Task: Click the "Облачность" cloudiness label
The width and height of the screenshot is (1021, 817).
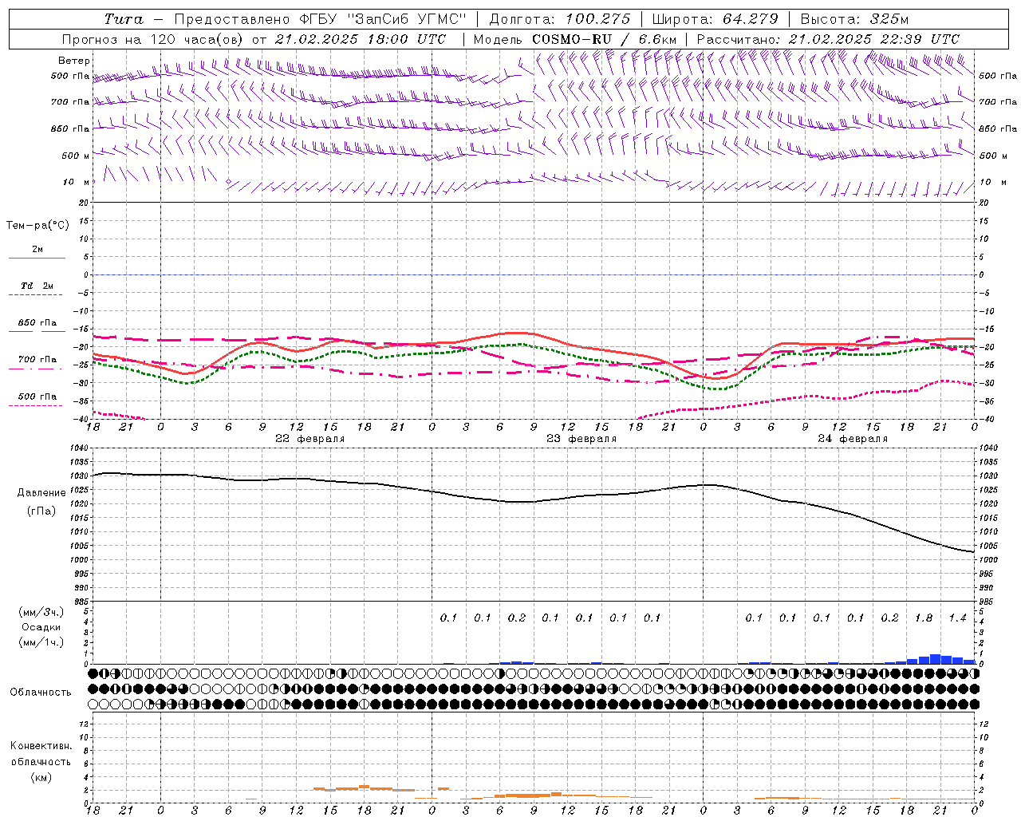Action: tap(41, 693)
